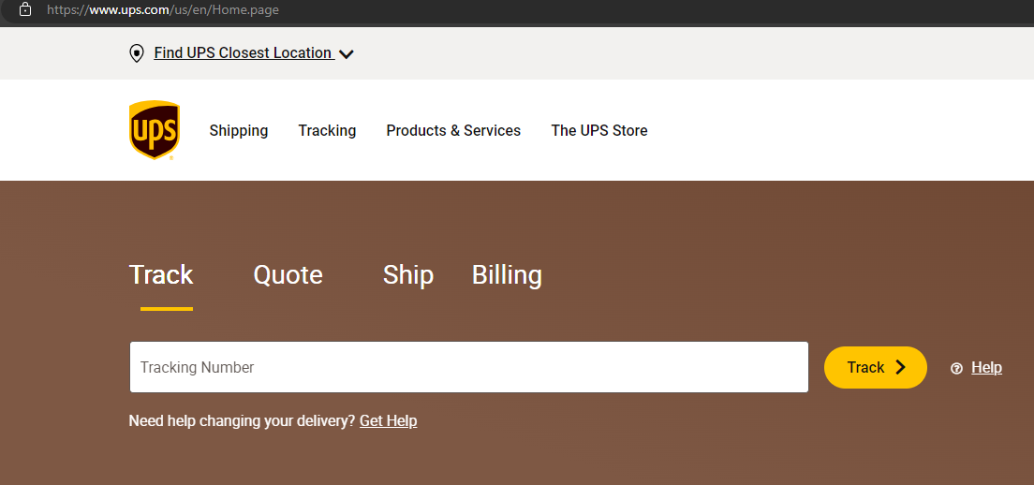The image size is (1034, 485).
Task: Follow the Get Help link
Action: 388,421
